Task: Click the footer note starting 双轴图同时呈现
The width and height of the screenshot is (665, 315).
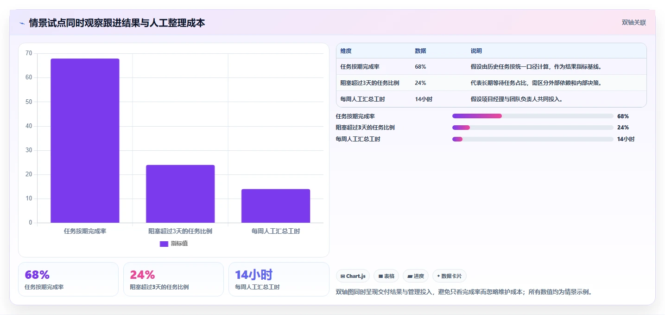Action: click(x=464, y=292)
